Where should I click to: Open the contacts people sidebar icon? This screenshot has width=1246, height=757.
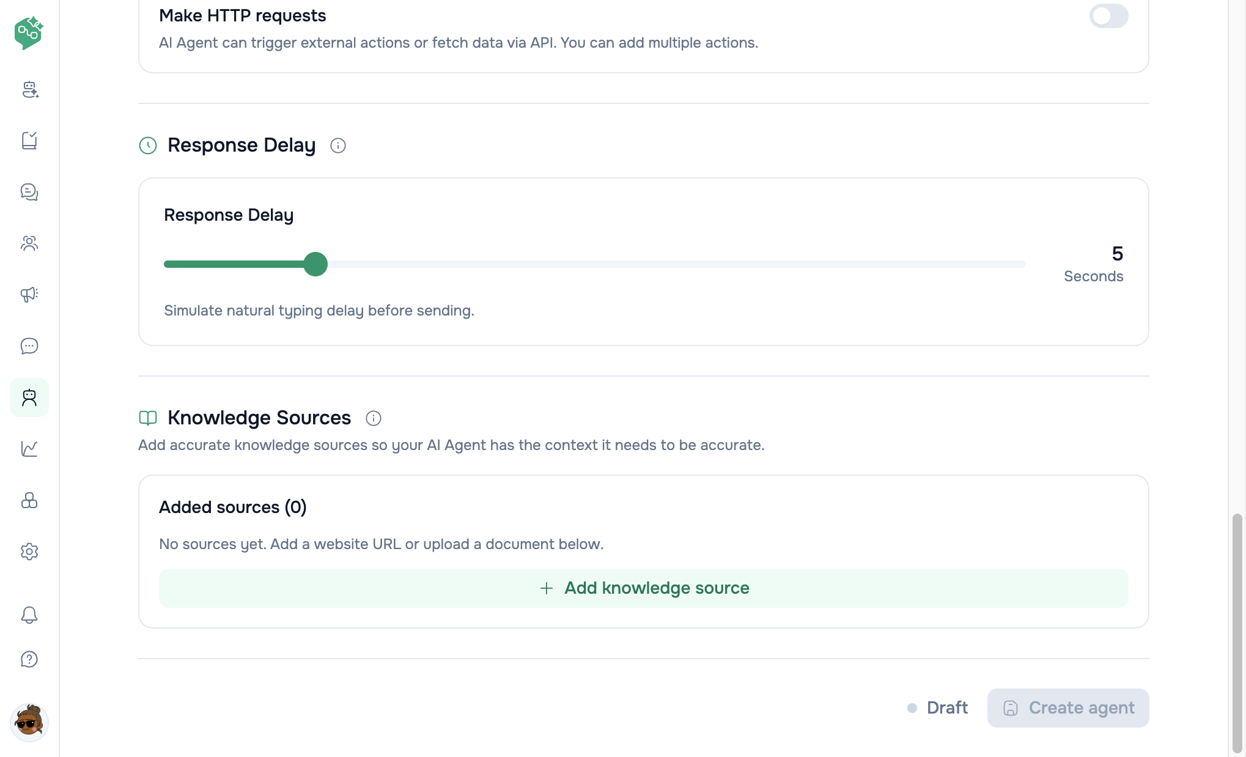(29, 243)
